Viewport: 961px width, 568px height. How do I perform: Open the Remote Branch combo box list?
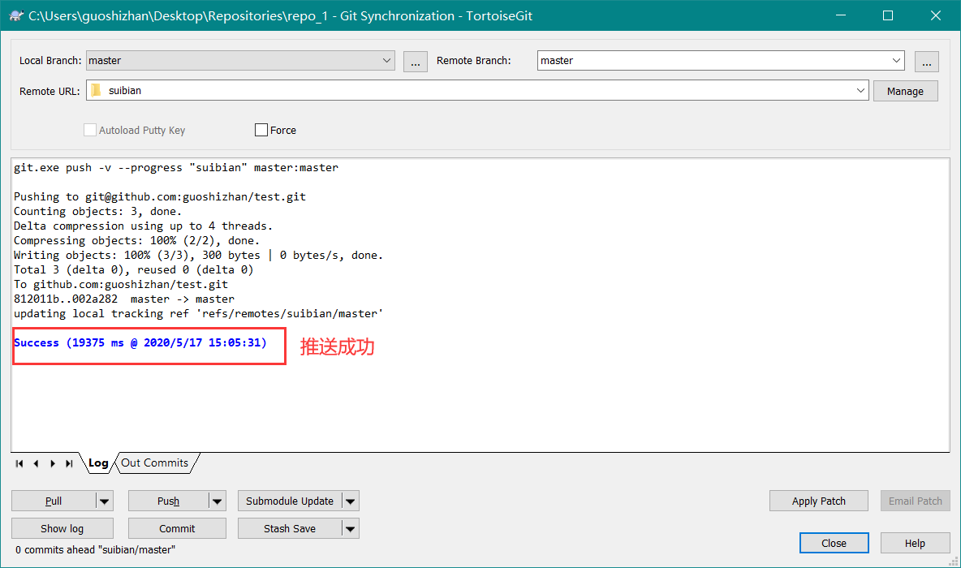click(x=896, y=61)
